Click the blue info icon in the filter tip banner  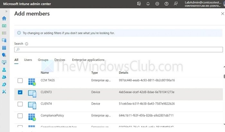pos(19,33)
